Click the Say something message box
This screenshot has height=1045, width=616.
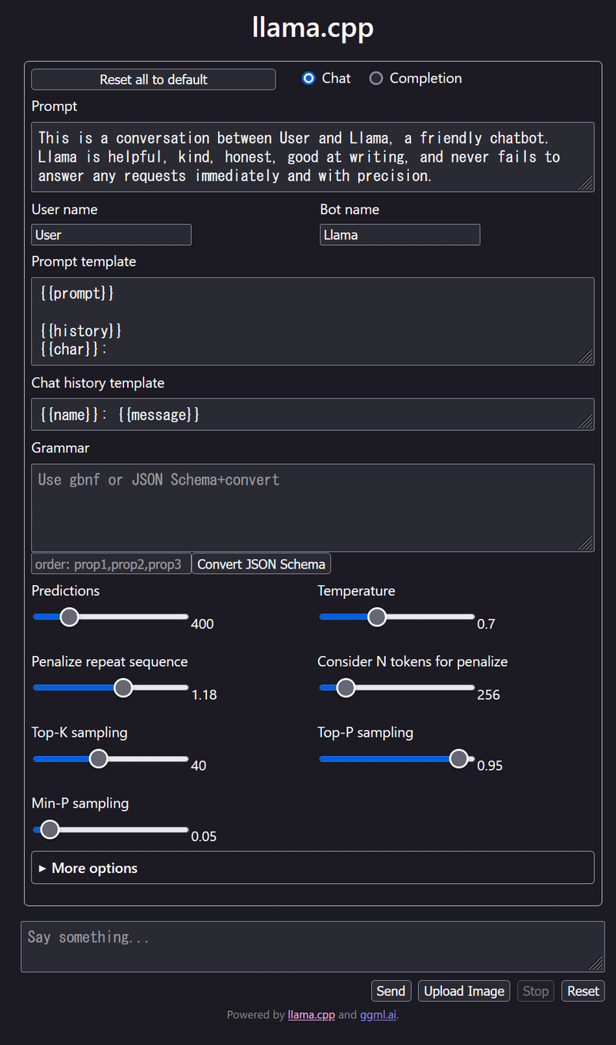tap(313, 947)
